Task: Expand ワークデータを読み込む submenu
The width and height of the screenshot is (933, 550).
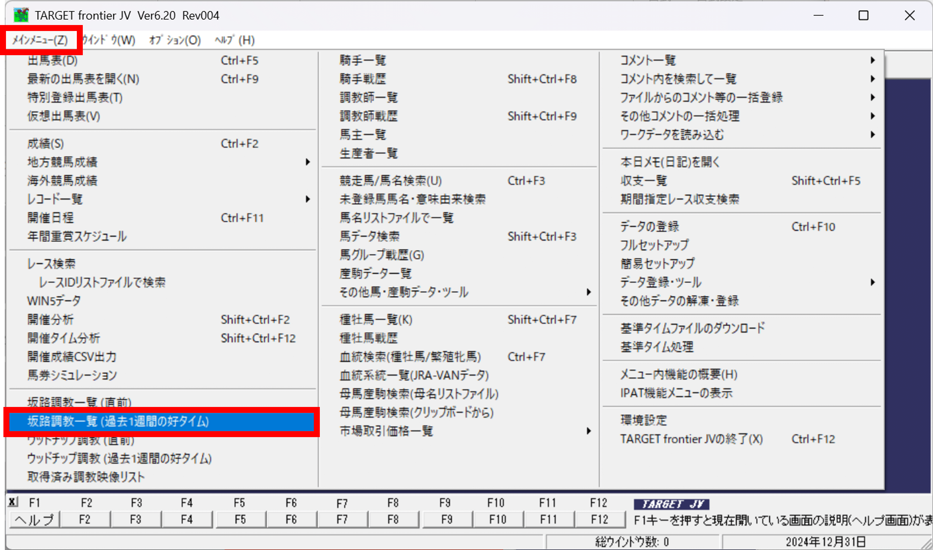Action: (x=742, y=135)
